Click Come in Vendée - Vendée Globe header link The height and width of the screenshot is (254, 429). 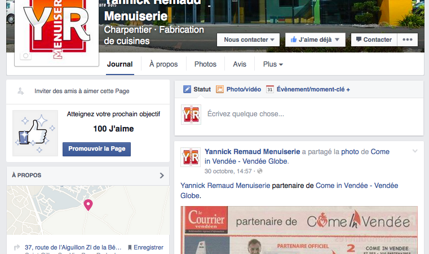[297, 156]
